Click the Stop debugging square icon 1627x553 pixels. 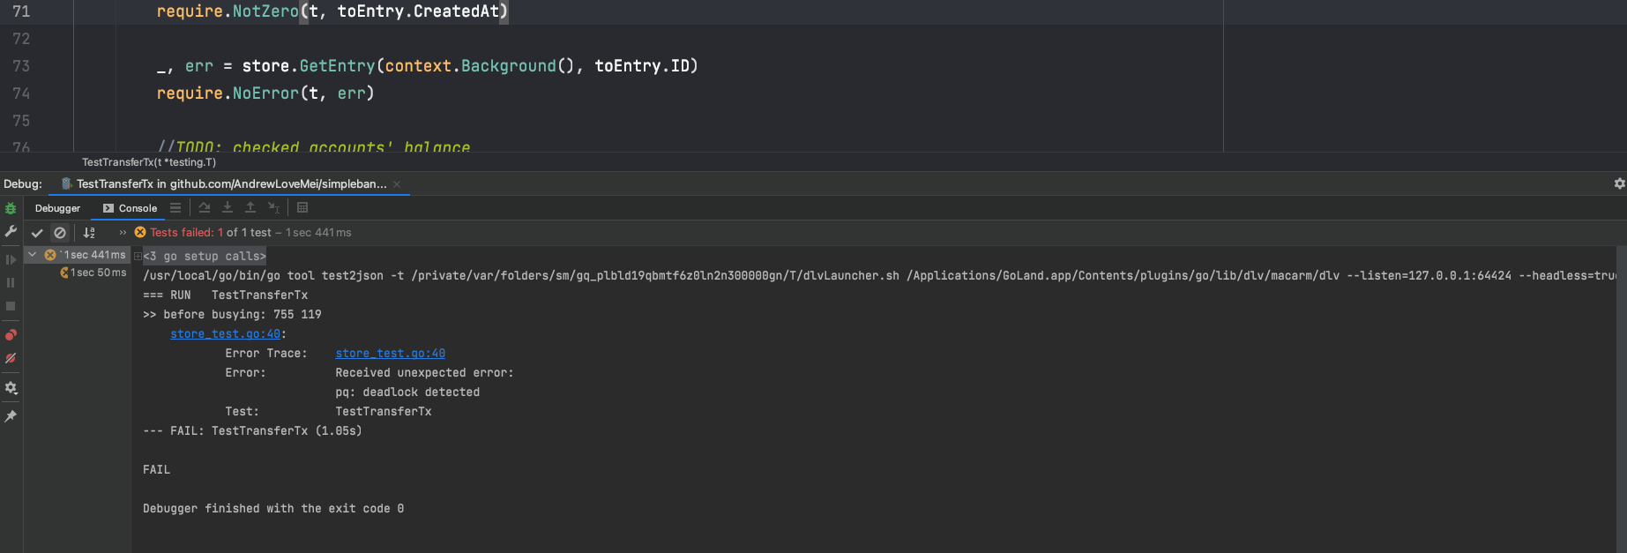click(x=11, y=306)
